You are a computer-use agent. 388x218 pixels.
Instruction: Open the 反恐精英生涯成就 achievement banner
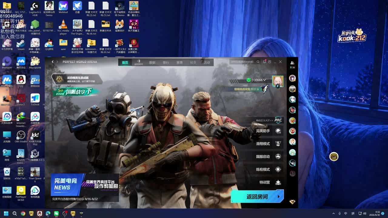coord(77,79)
